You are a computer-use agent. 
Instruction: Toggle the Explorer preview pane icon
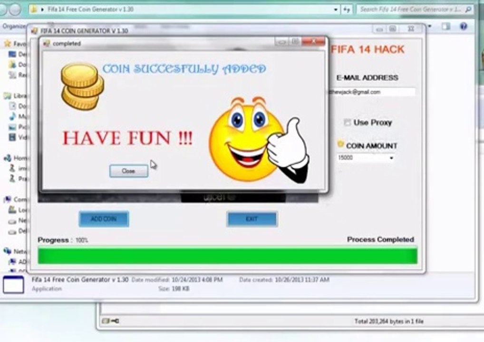[x=445, y=27]
